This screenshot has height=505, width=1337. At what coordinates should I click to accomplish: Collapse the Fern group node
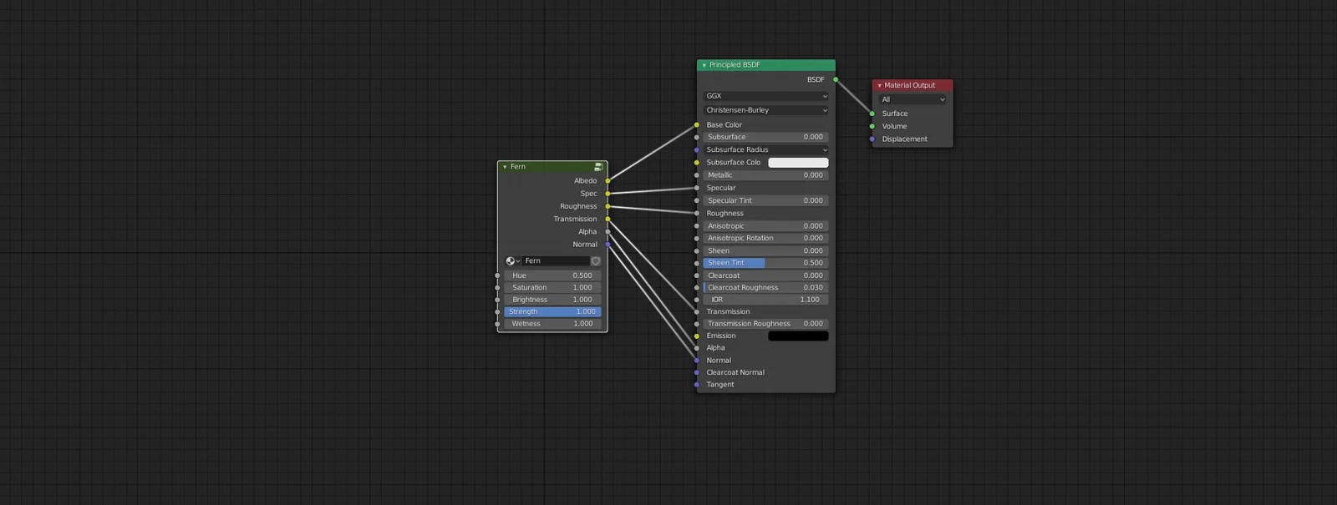tap(505, 167)
